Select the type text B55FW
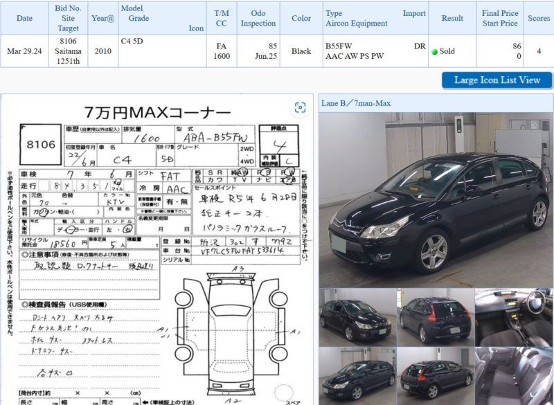 click(x=339, y=46)
